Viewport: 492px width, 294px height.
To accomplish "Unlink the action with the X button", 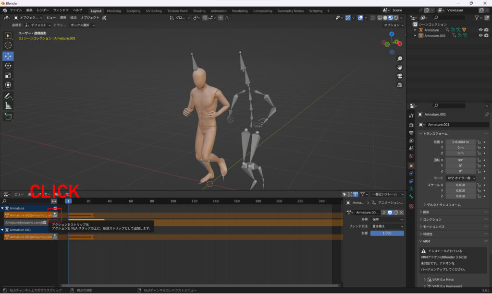I will 401,212.
